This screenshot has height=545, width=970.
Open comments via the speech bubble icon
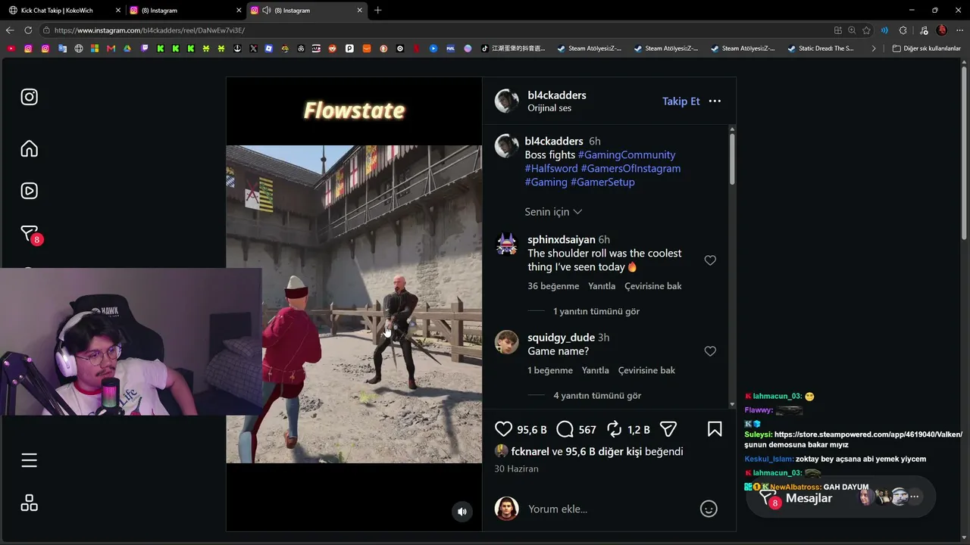tap(565, 429)
